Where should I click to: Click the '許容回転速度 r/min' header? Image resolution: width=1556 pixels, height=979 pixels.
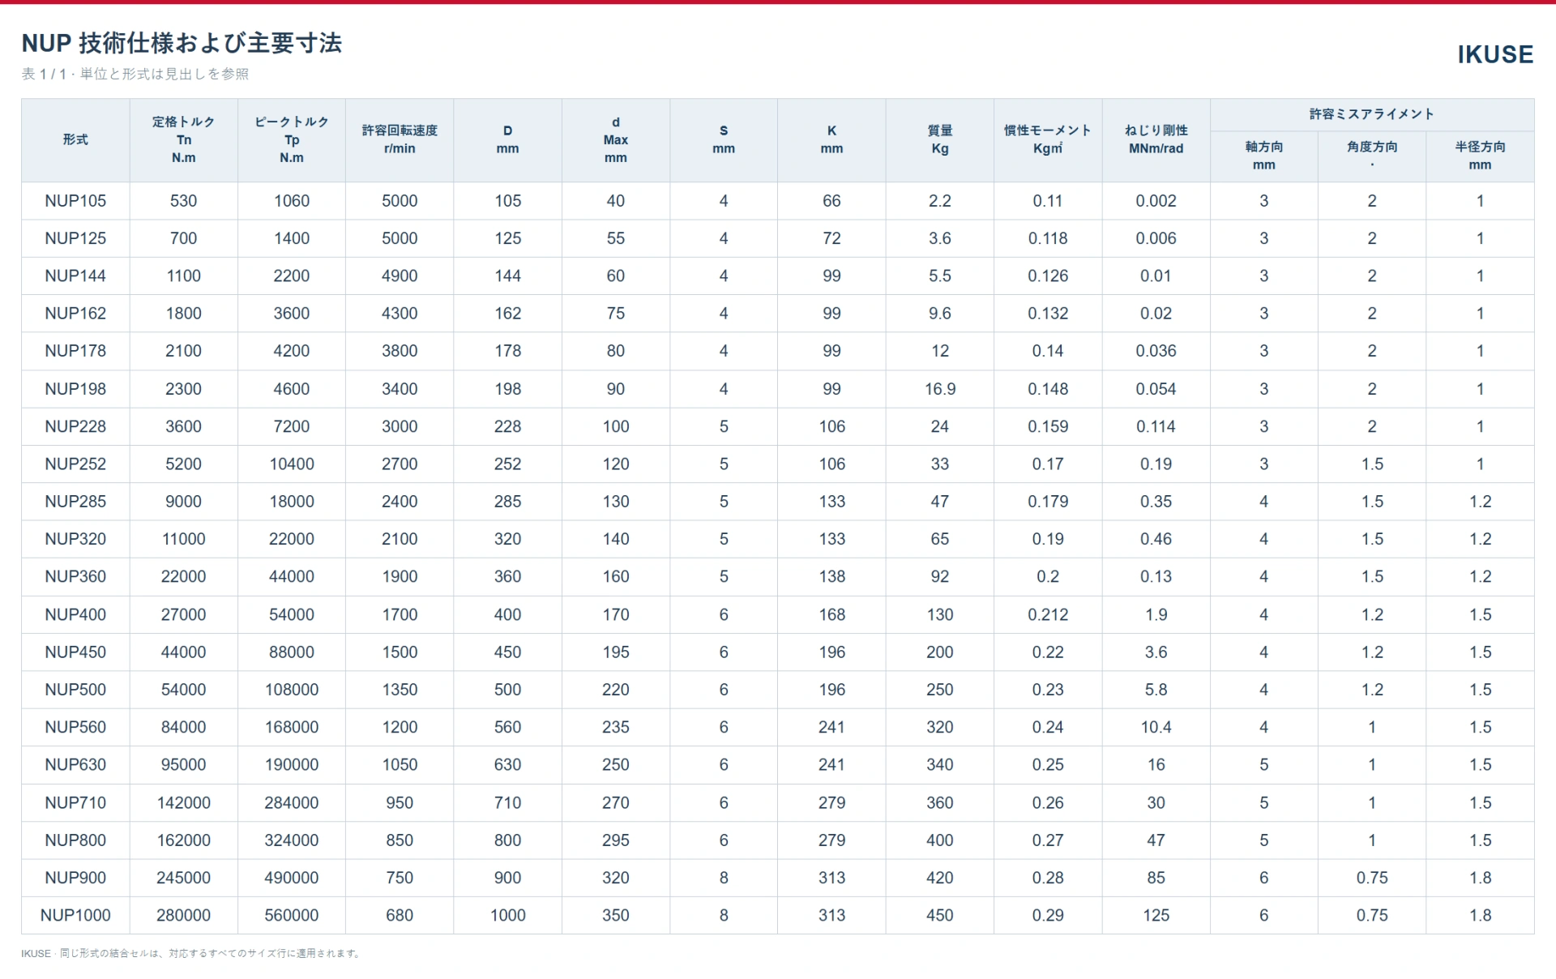click(400, 139)
